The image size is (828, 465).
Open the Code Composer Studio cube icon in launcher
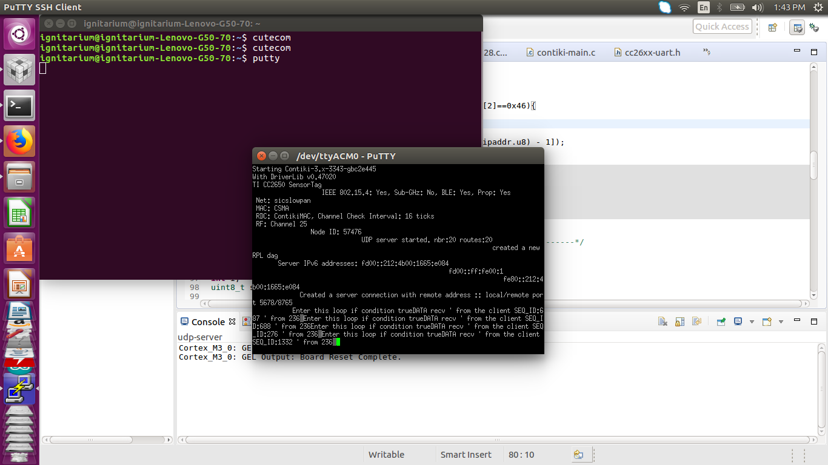click(19, 70)
